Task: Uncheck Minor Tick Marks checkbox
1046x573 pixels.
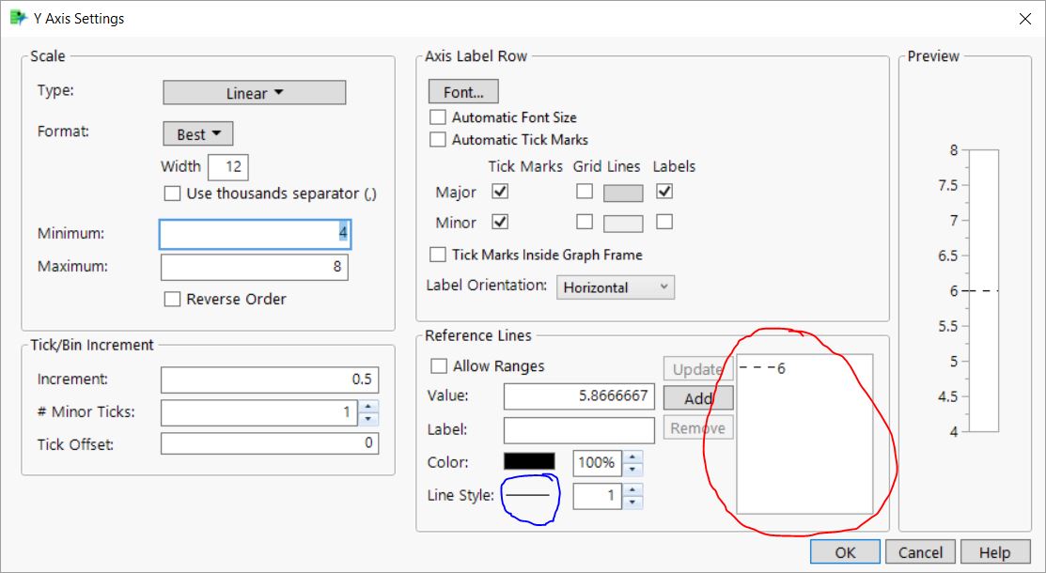Action: [500, 222]
